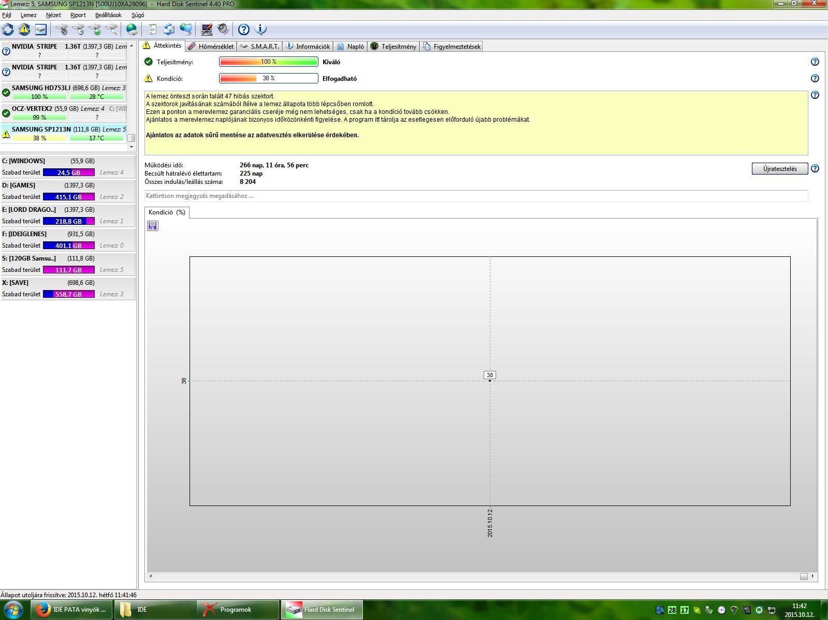Select the F: [IDEIGLENES] partition
The image size is (828, 620).
click(68, 240)
